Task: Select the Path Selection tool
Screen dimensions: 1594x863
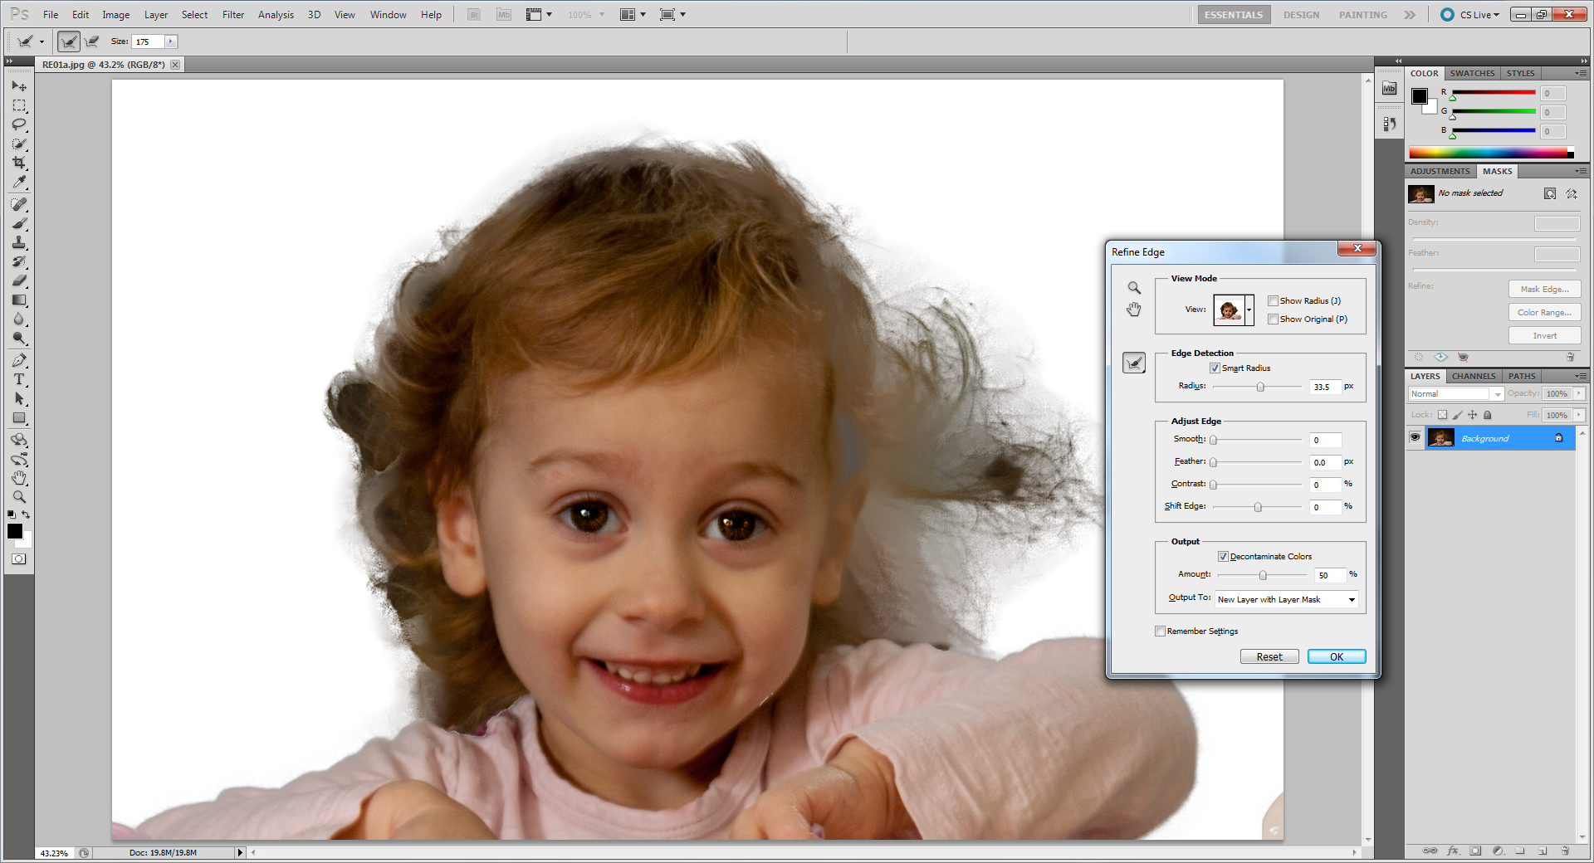Action: pyautogui.click(x=19, y=398)
